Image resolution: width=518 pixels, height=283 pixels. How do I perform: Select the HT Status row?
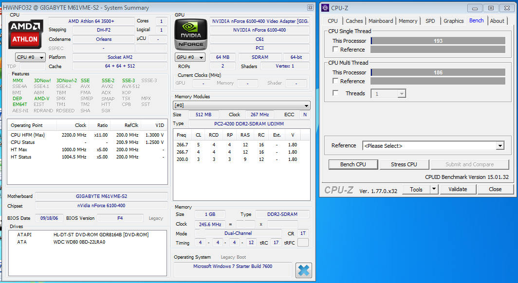pyautogui.click(x=87, y=157)
